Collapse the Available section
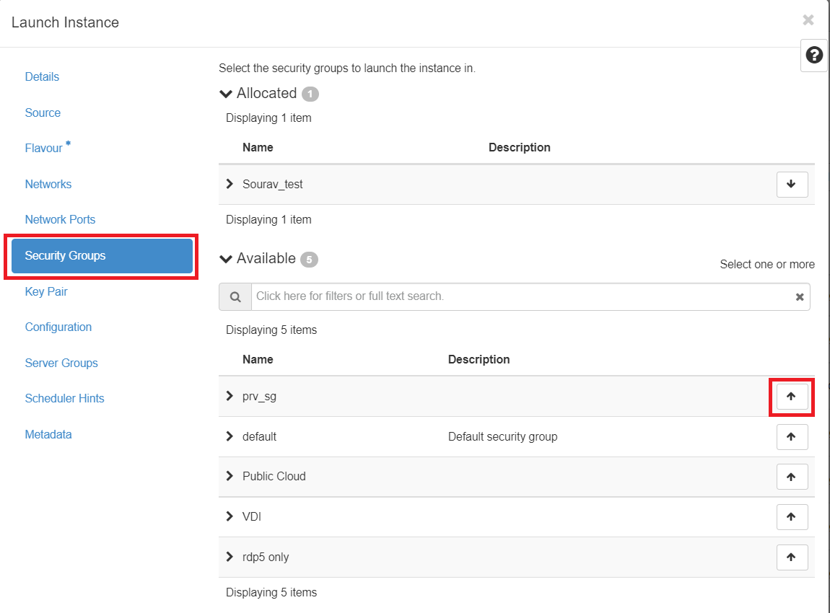The width and height of the screenshot is (830, 613). (227, 259)
